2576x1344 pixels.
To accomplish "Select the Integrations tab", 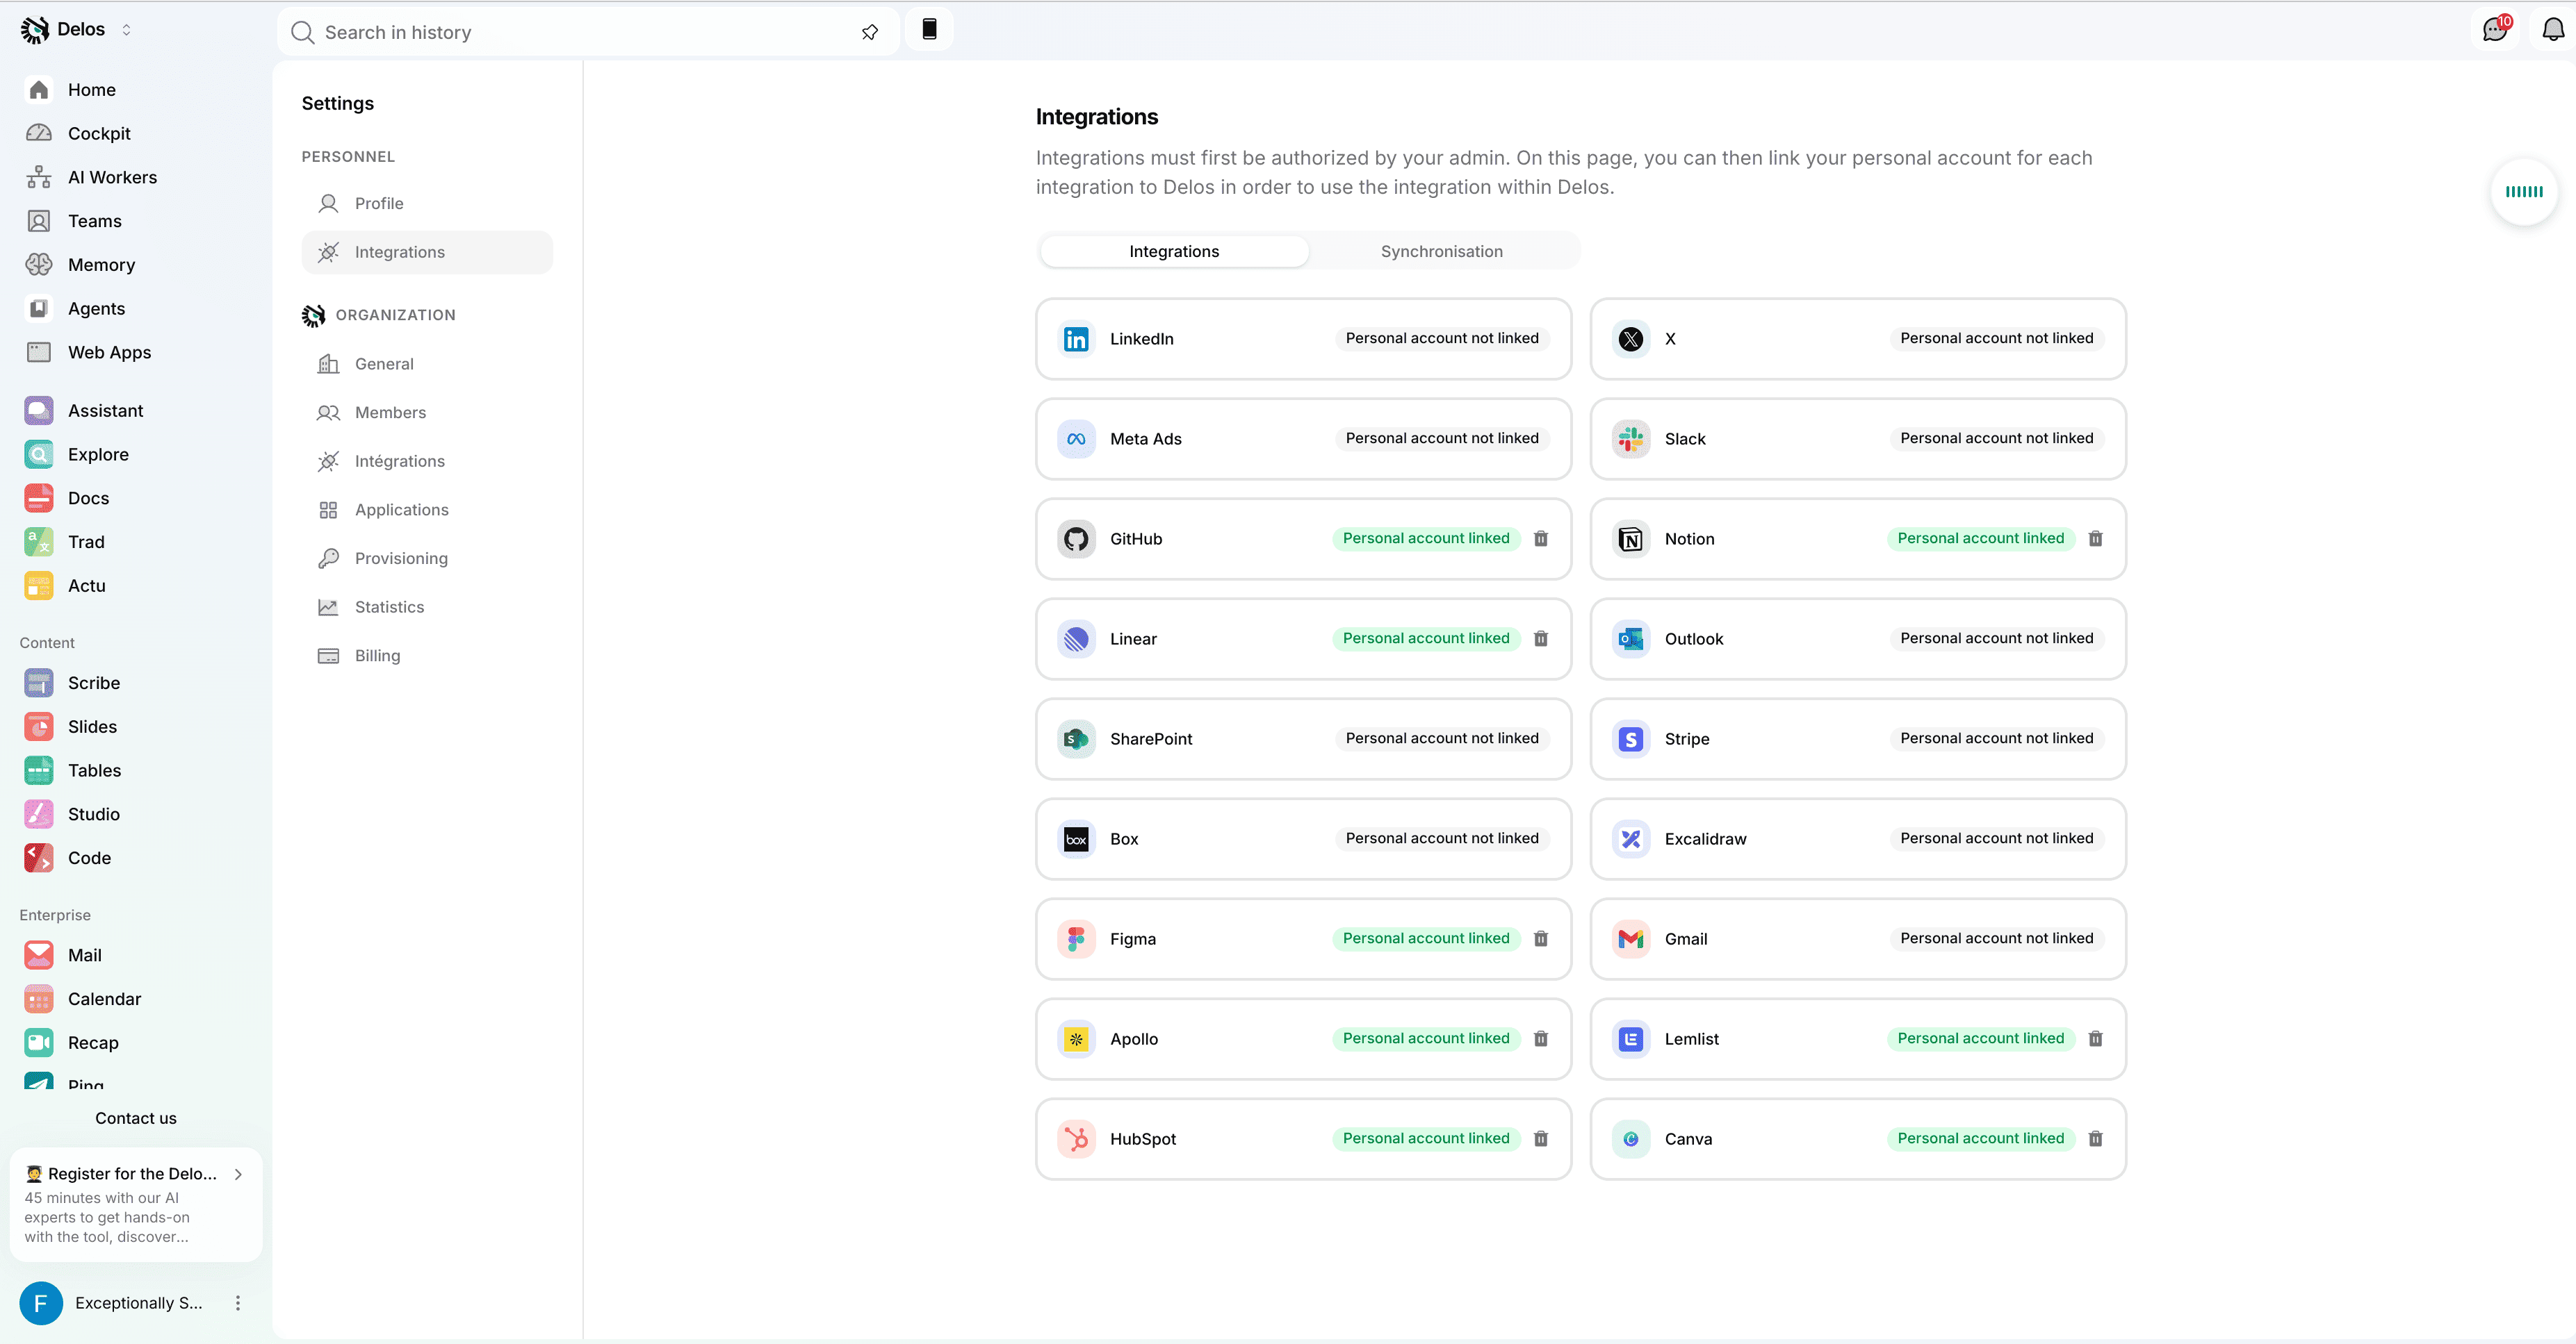I will point(1174,252).
